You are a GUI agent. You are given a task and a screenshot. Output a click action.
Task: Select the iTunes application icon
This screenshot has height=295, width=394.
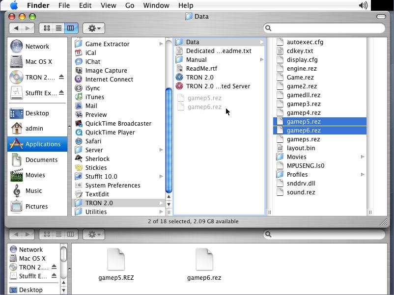pyautogui.click(x=79, y=97)
